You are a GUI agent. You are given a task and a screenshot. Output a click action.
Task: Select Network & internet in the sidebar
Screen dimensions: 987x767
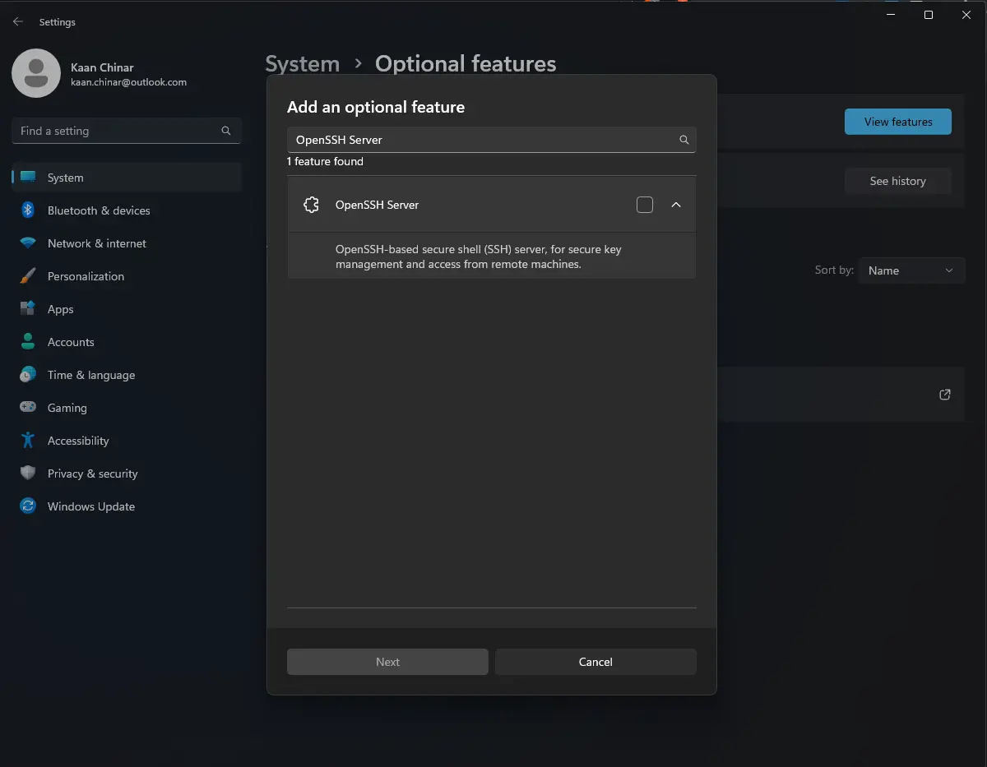[127, 243]
